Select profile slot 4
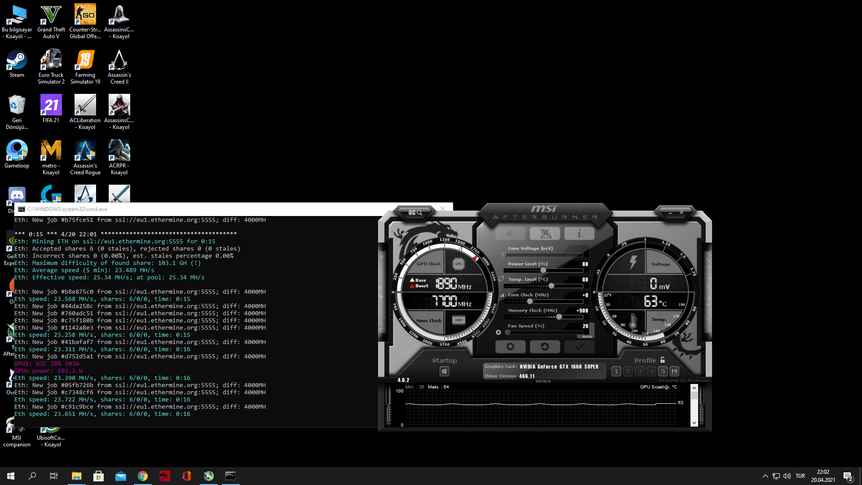862x485 pixels. coord(651,371)
